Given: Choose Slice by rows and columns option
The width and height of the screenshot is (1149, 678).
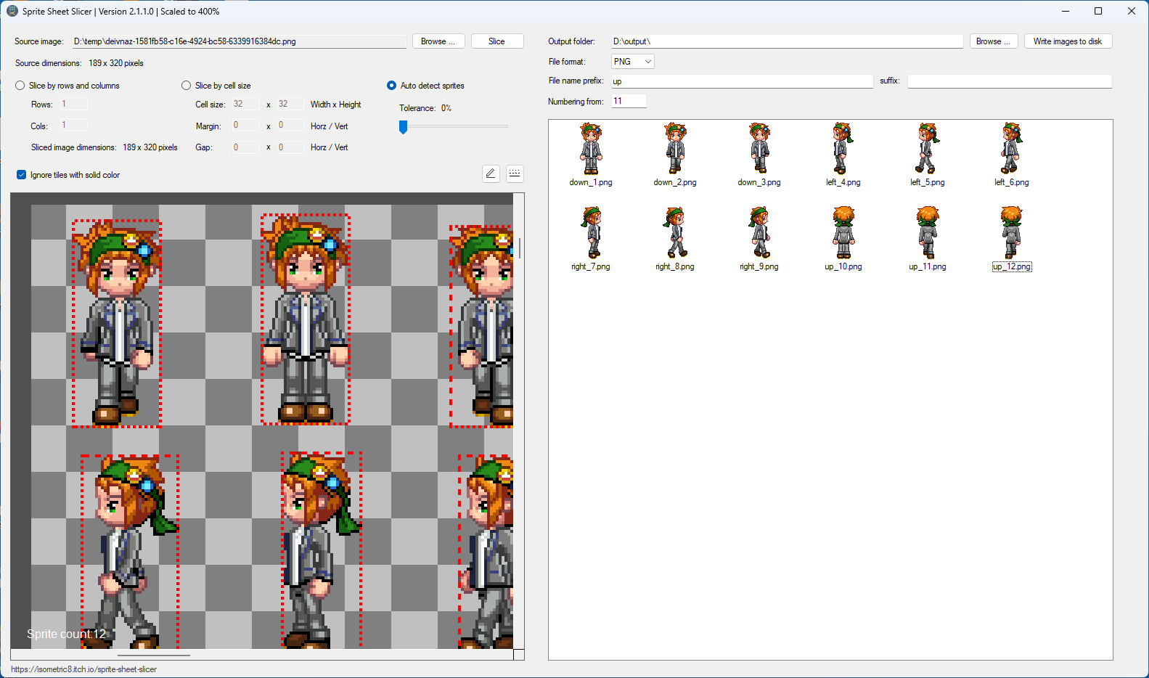Looking at the screenshot, I should 20,86.
